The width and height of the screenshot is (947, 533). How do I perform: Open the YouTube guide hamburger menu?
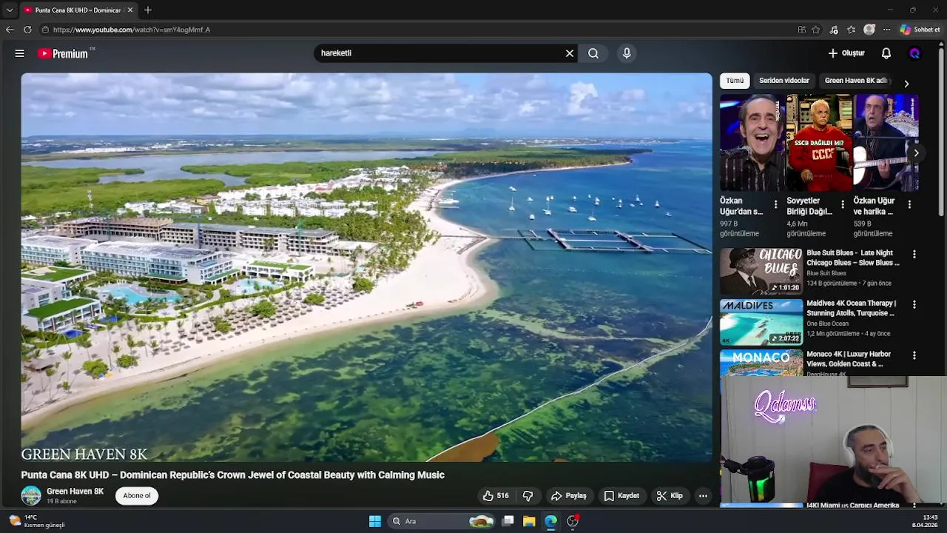point(20,53)
